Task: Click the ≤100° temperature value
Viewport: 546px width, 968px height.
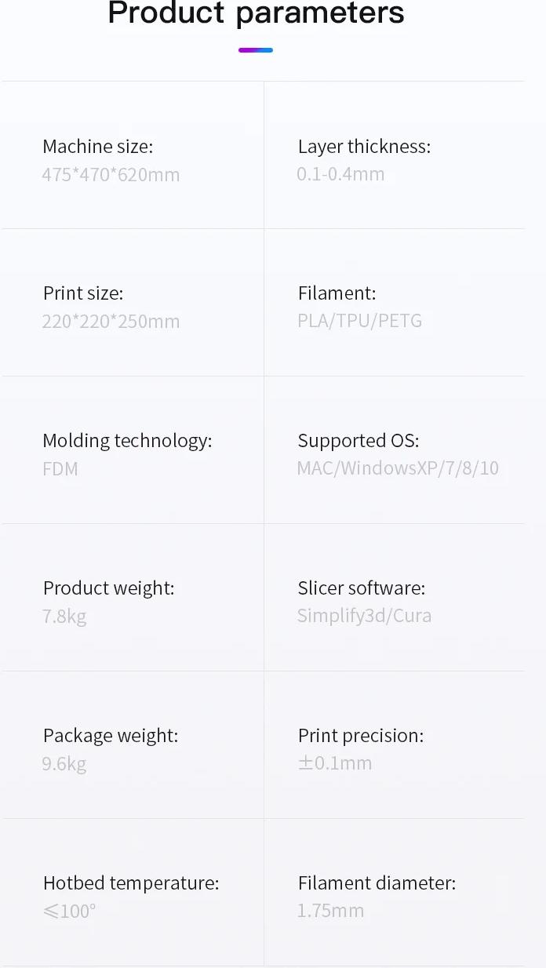Action: (x=69, y=911)
